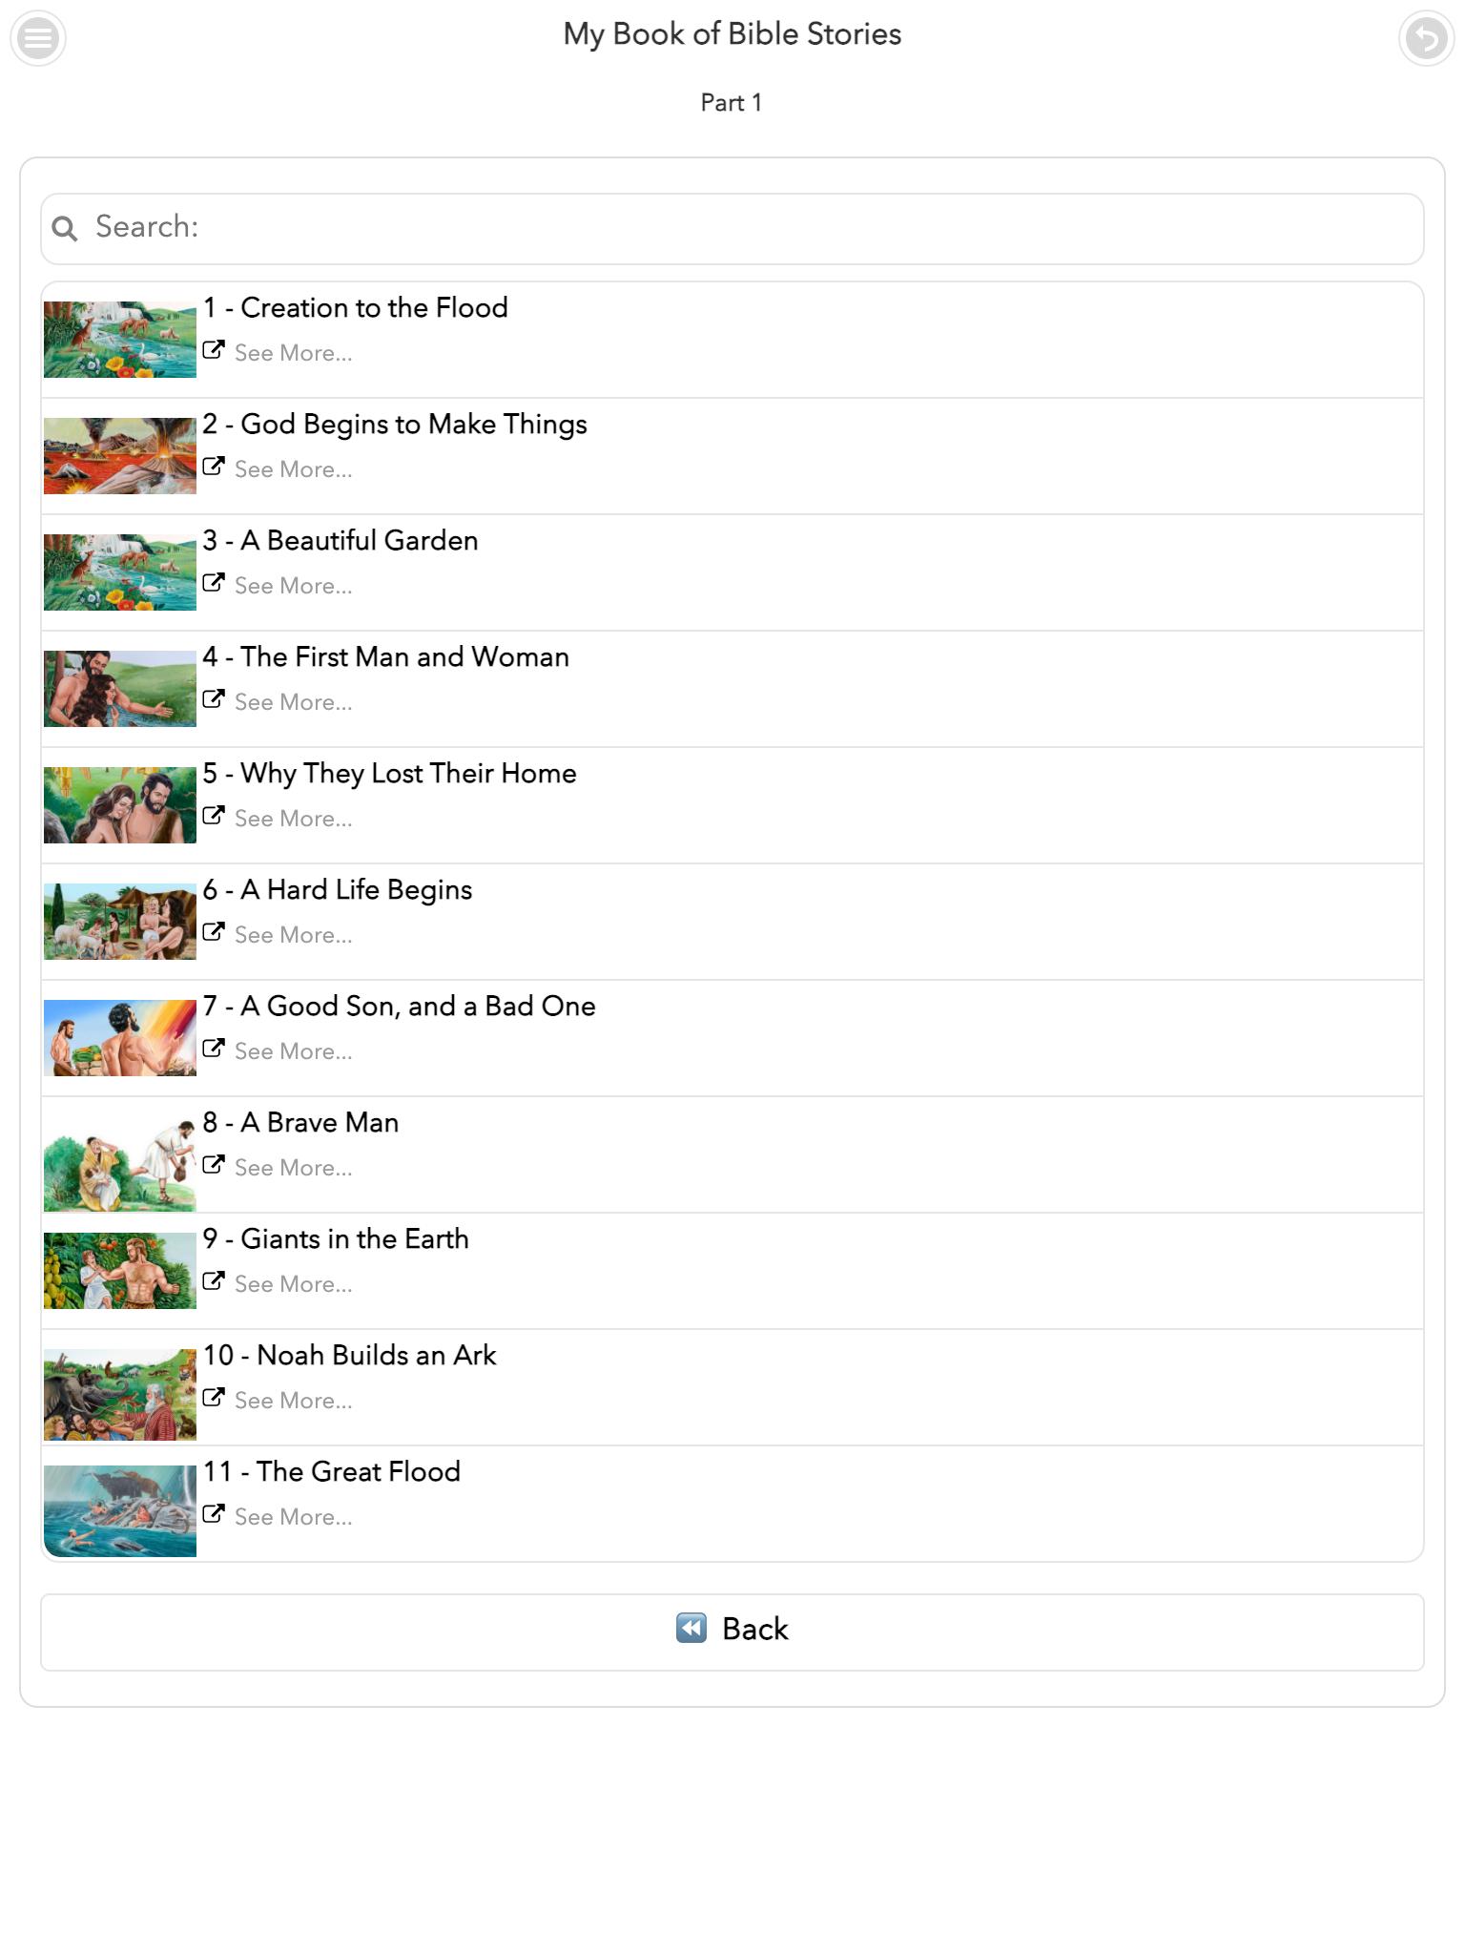Focus the Search input field
This screenshot has width=1465, height=1954.
pos(732,229)
